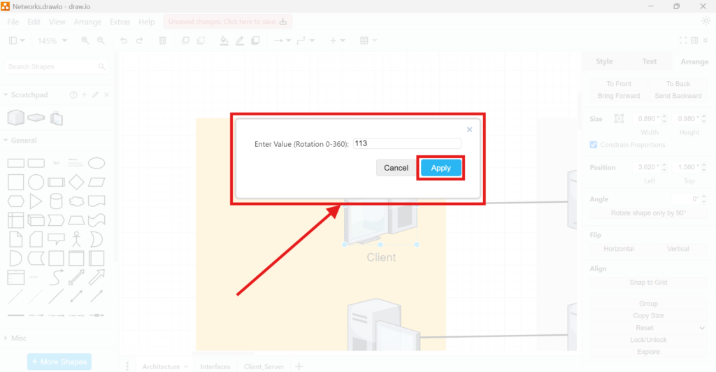Toggle the Format panel icon

pyautogui.click(x=694, y=41)
